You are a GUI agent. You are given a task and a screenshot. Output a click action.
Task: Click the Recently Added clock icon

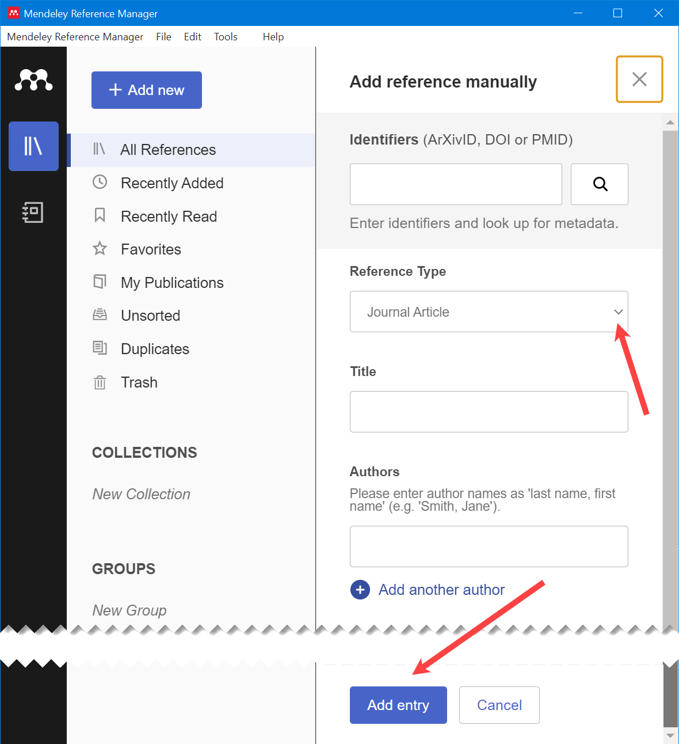pos(100,182)
